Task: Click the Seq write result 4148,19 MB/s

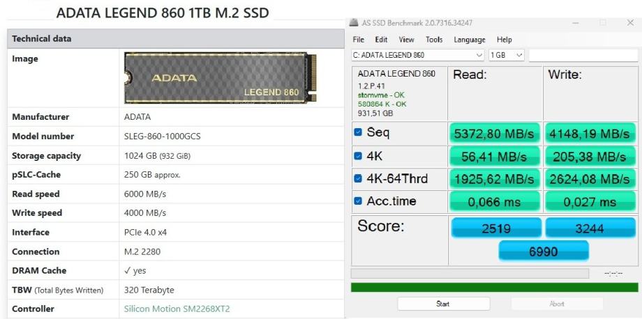Action: (590, 134)
